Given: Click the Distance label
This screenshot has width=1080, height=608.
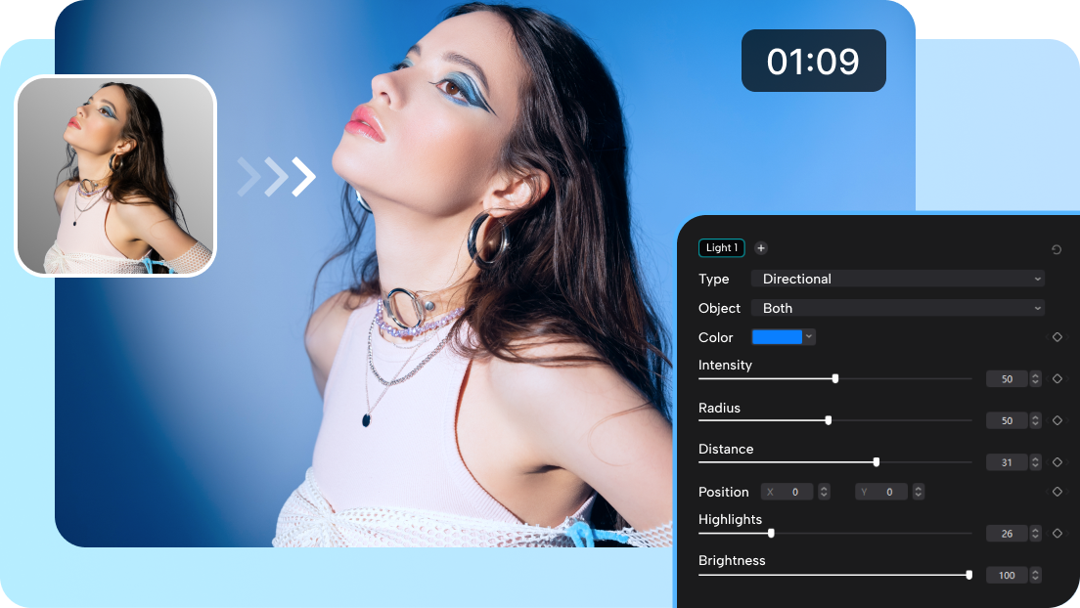Looking at the screenshot, I should pyautogui.click(x=726, y=449).
